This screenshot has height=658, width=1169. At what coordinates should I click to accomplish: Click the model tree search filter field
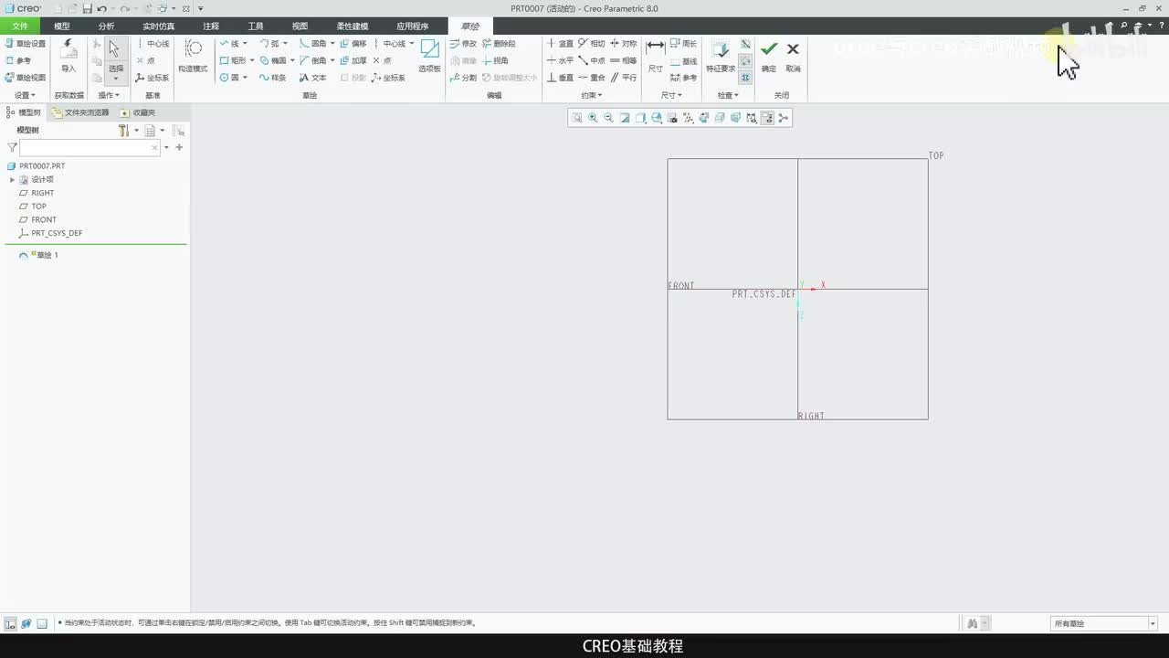90,147
